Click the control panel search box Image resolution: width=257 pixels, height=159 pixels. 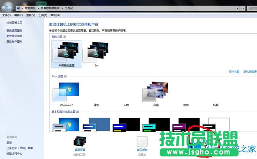pyautogui.click(x=252, y=9)
